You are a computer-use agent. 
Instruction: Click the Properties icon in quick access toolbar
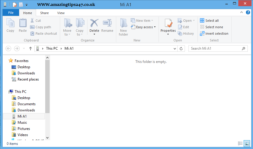(14, 4)
